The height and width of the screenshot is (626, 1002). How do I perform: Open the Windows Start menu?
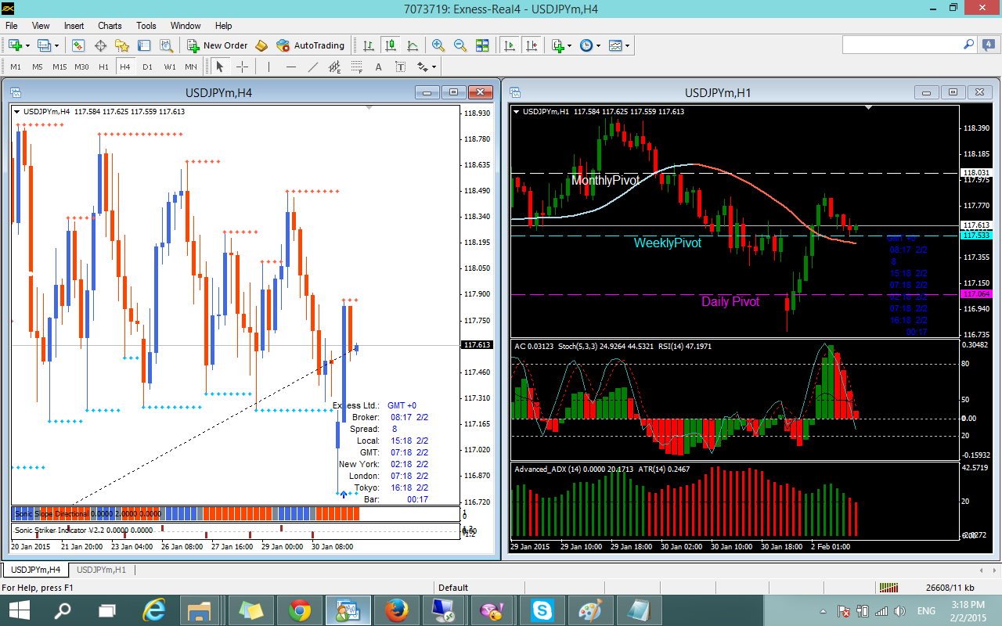click(x=19, y=610)
